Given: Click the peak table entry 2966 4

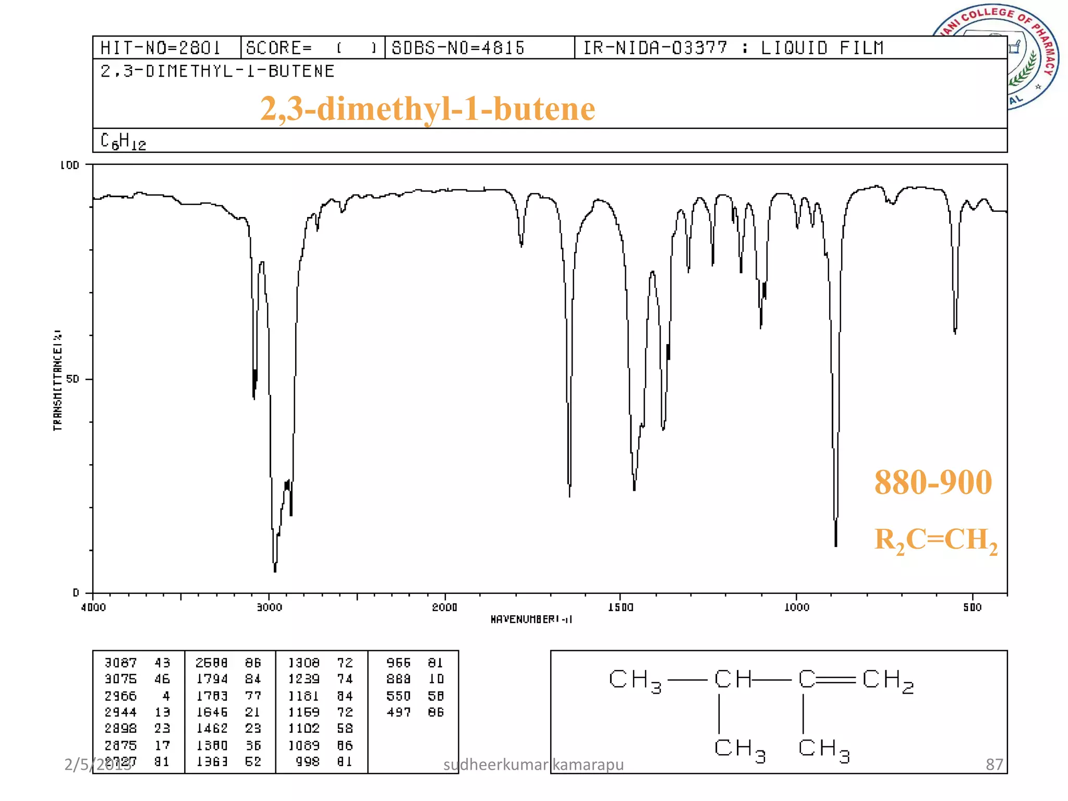Looking at the screenshot, I should pos(138,696).
